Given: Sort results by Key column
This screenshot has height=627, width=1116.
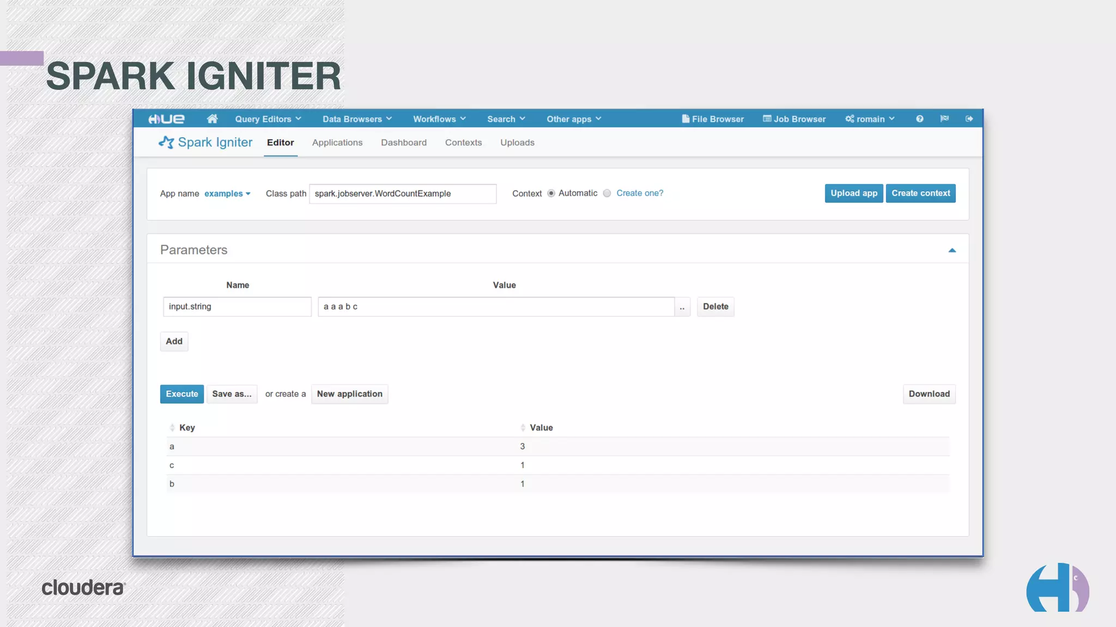Looking at the screenshot, I should 186,428.
